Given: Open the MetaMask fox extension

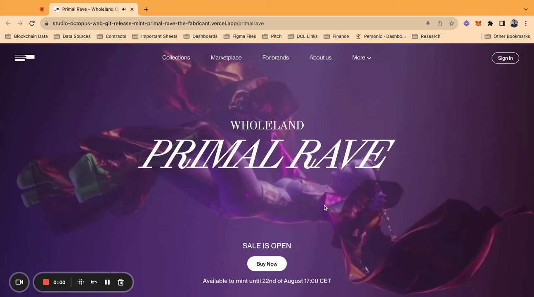Looking at the screenshot, I should [478, 24].
